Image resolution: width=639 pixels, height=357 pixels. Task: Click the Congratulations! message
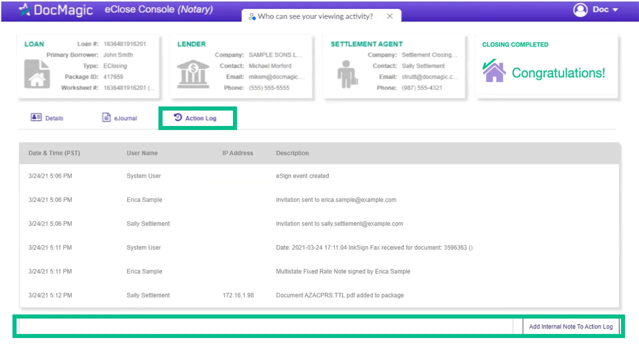(558, 73)
